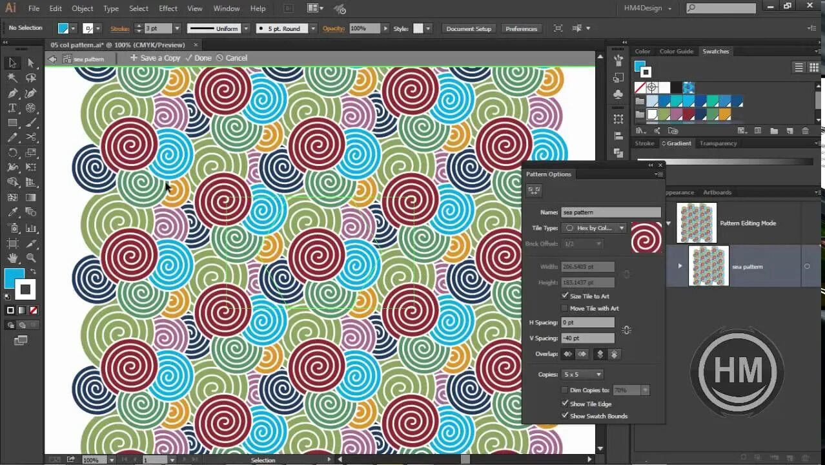Select the Lasso tool
Screen dimensions: 825x465
pos(30,77)
